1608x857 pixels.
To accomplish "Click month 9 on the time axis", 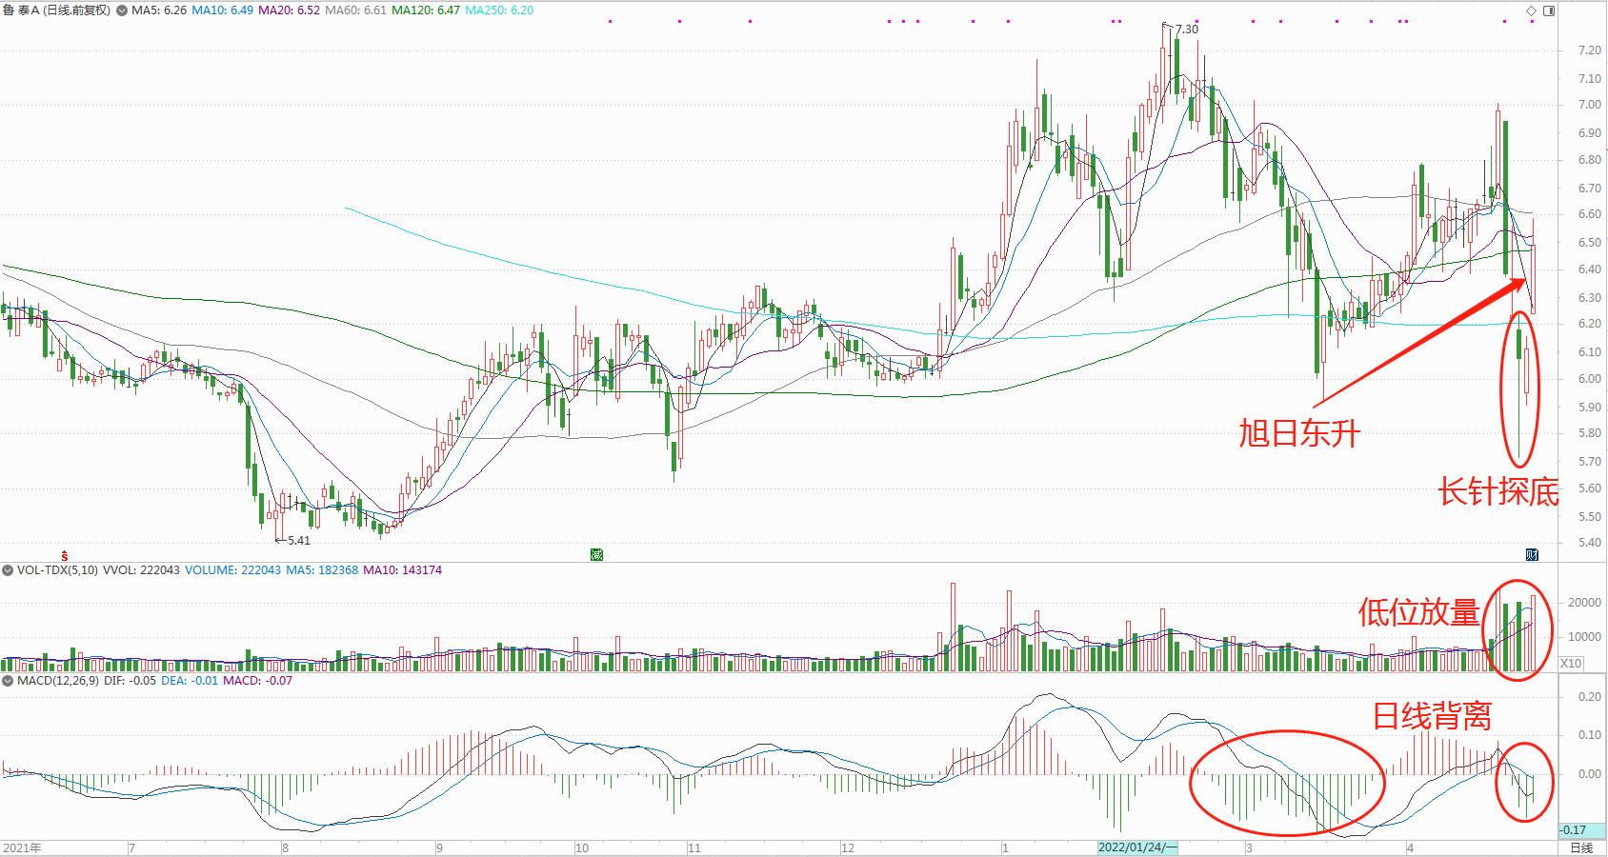I will tap(439, 847).
